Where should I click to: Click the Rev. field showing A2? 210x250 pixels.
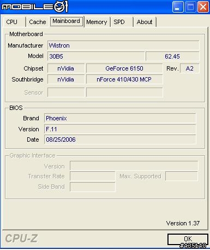pyautogui.click(x=189, y=68)
